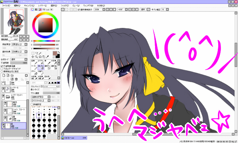The image size is (238, 143).
Task: Toggle 選択領域表示 checkbox in toolbar
Action: 79,10
